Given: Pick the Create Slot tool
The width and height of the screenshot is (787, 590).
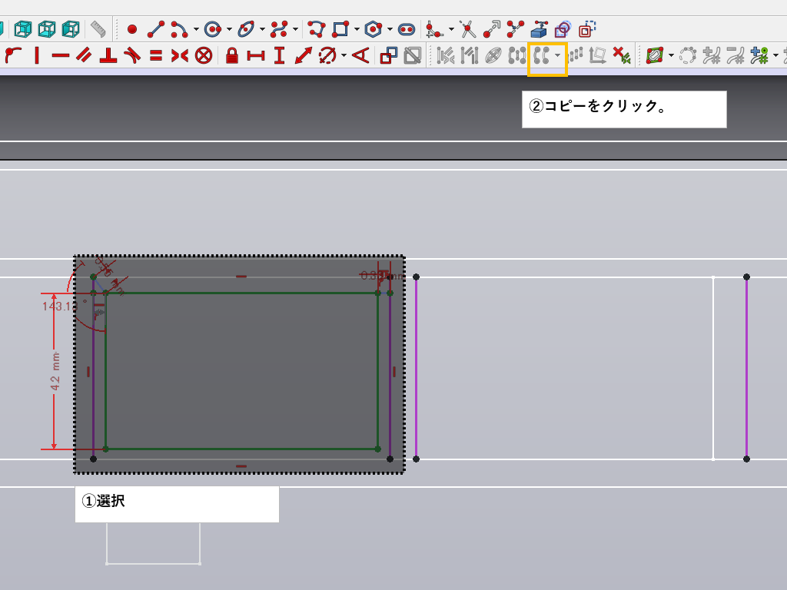Looking at the screenshot, I should pos(407,30).
